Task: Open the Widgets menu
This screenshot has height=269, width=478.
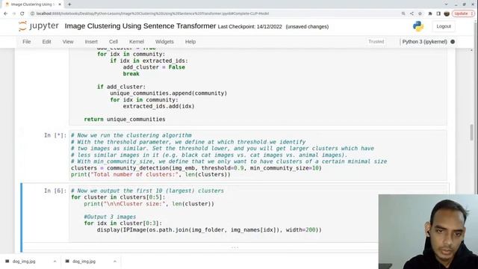Action: pyautogui.click(x=164, y=42)
